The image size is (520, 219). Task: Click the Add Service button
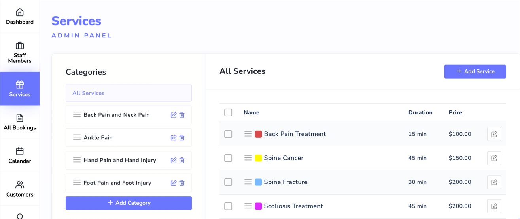tap(475, 71)
